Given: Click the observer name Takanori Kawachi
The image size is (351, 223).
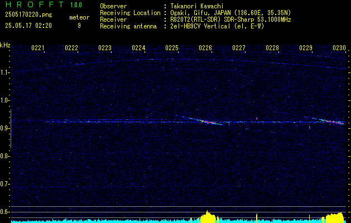Looking at the screenshot, I should coord(197,6).
